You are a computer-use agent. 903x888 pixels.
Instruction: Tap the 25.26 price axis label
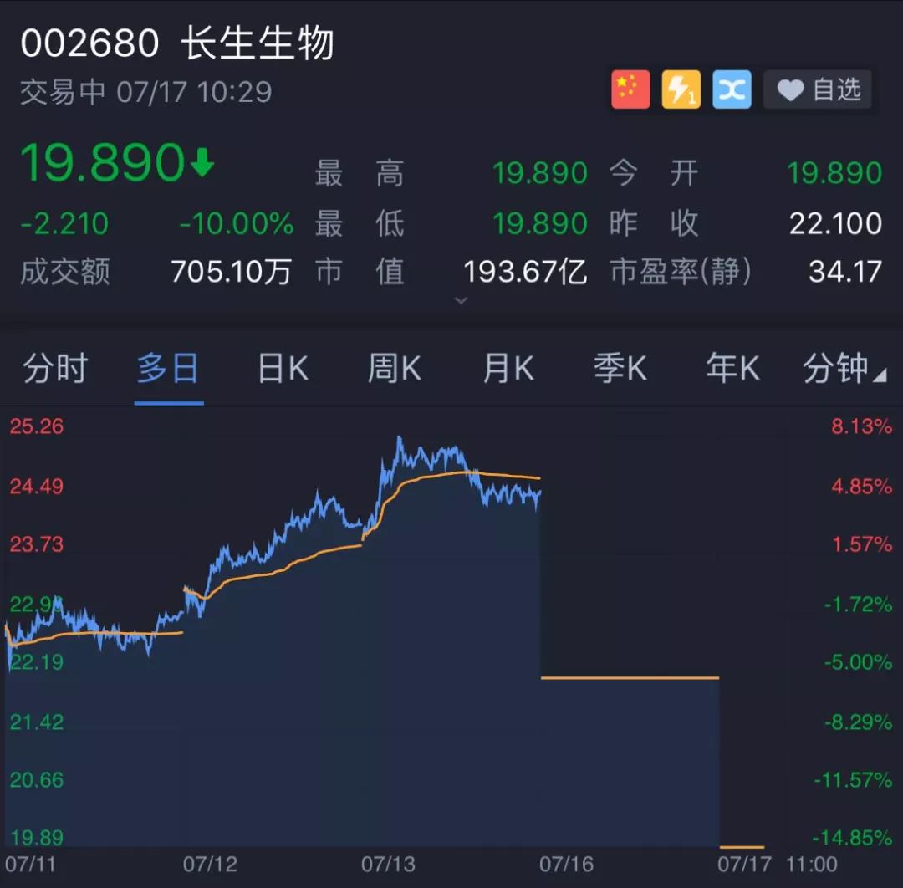[36, 426]
